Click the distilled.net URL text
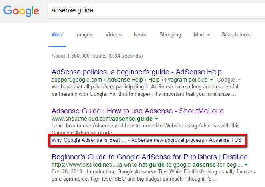This screenshot has width=265, height=187. (x=147, y=165)
